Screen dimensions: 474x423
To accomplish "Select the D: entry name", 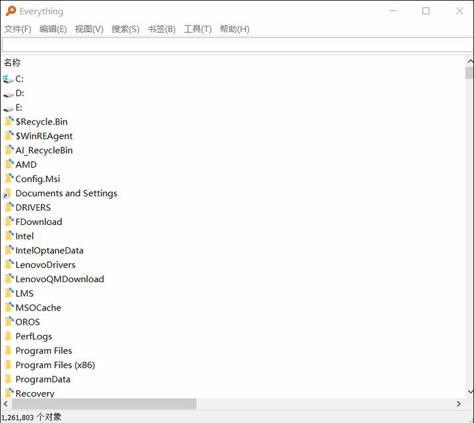I will 20,93.
